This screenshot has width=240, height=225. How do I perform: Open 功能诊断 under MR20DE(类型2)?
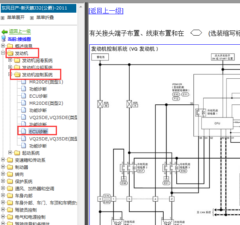(x=38, y=110)
